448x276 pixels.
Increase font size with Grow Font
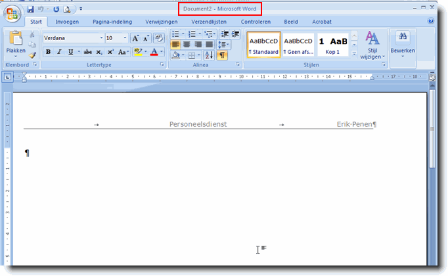coord(135,38)
